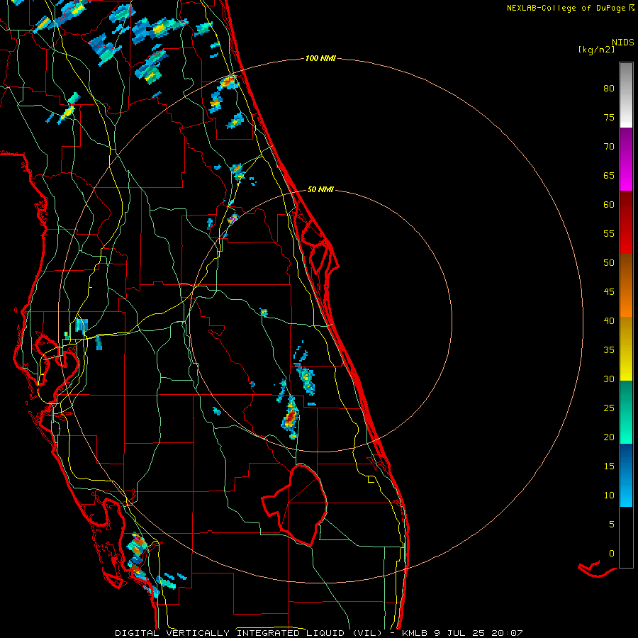Click the Lake Okeechobee outline on the map
Image resolution: width=638 pixels, height=638 pixels.
pyautogui.click(x=295, y=505)
